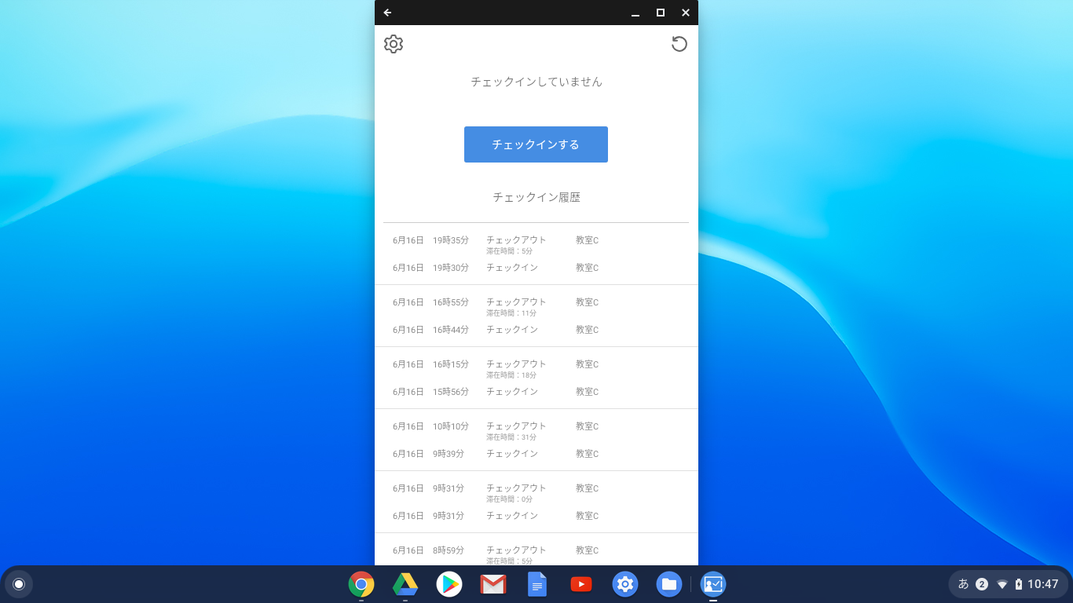
Task: Select the check-in app shelf icon
Action: coord(713,584)
